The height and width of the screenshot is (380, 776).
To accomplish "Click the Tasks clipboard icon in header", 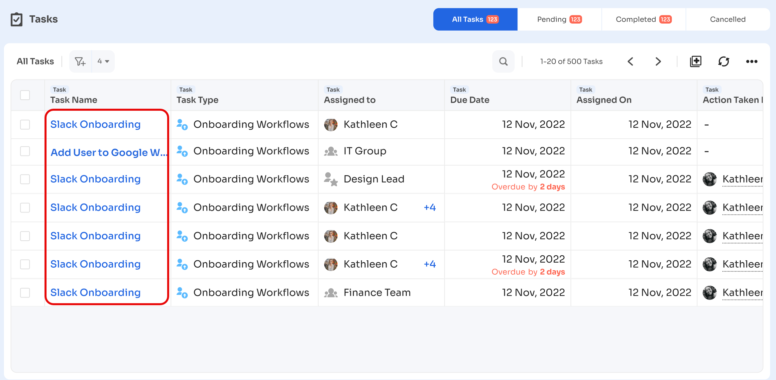I will coord(17,19).
